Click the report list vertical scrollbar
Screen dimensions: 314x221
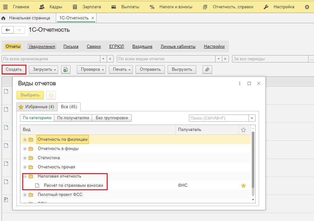tap(253, 160)
